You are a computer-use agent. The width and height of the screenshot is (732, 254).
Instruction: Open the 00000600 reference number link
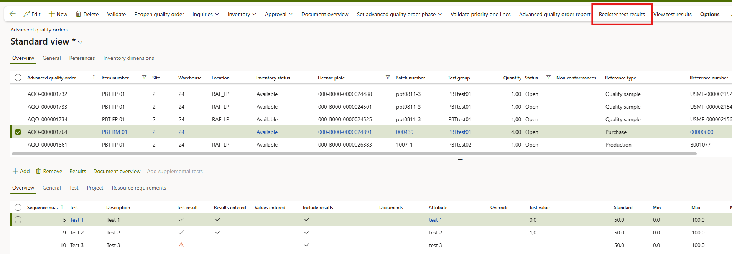[701, 132]
